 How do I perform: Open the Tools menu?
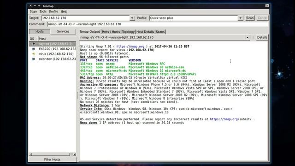(43, 12)
